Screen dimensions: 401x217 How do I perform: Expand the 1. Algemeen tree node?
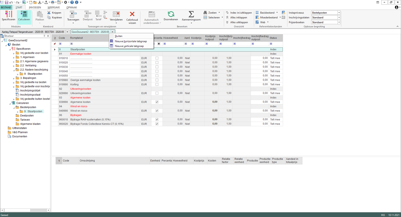[x=14, y=57]
